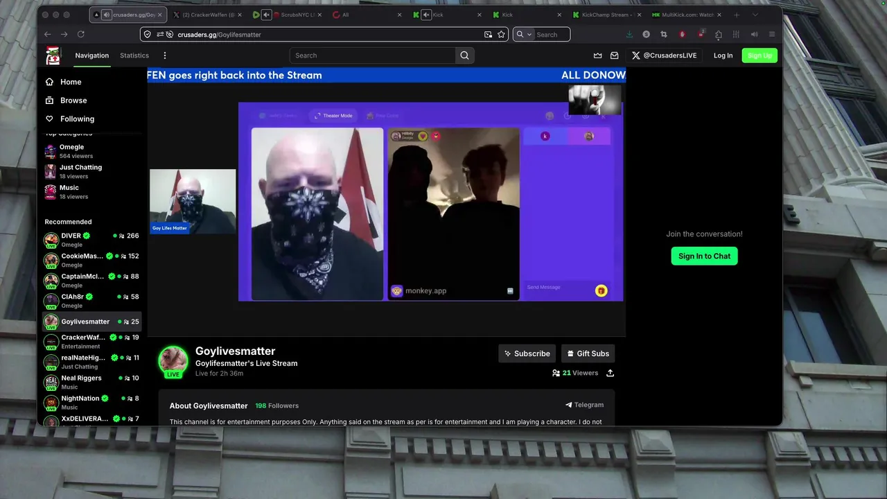Click the browser back arrow
Screen dimensions: 887x499
tap(47, 34)
